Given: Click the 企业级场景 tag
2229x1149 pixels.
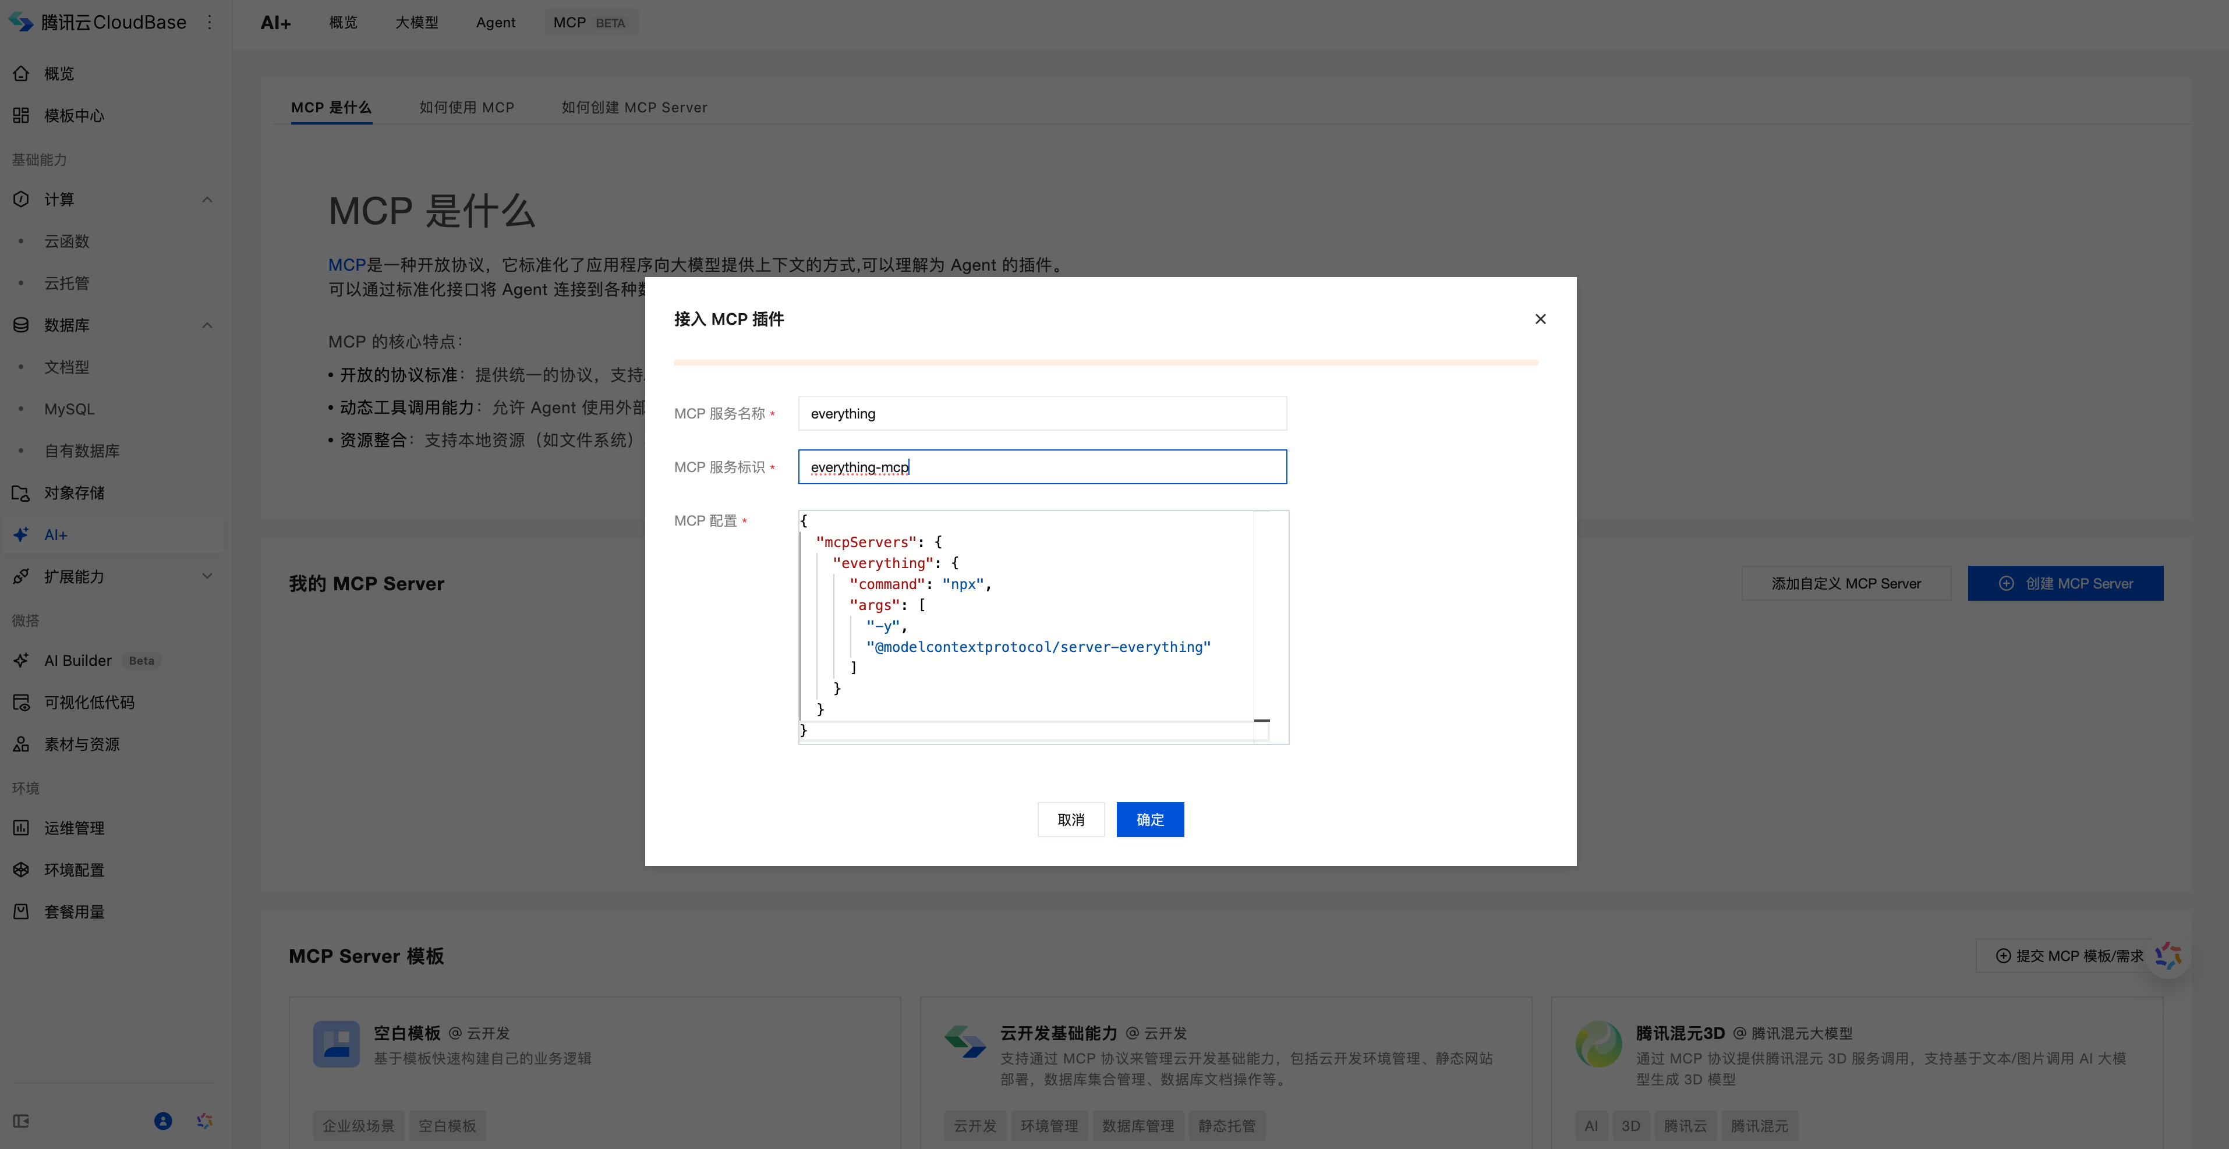Looking at the screenshot, I should pyautogui.click(x=358, y=1126).
